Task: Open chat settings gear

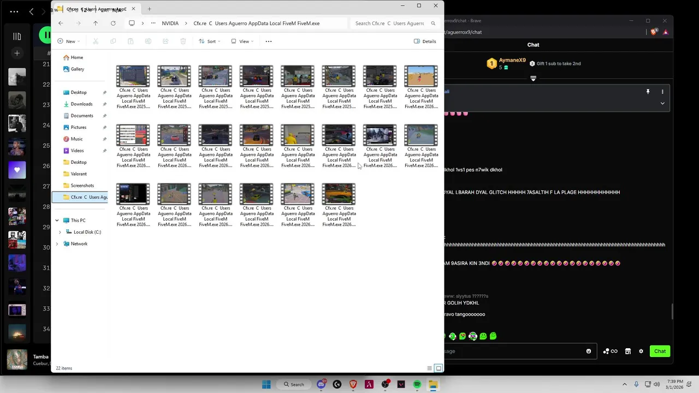Action: [x=641, y=351]
